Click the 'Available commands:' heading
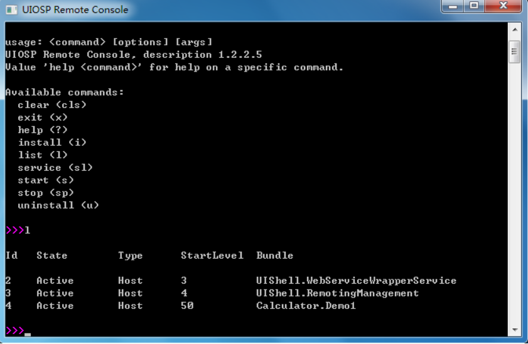 [65, 92]
